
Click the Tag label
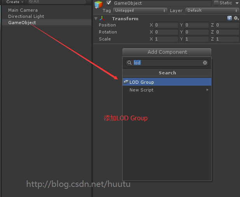(x=107, y=11)
